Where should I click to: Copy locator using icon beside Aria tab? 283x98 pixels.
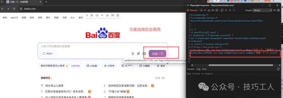tap(278, 69)
